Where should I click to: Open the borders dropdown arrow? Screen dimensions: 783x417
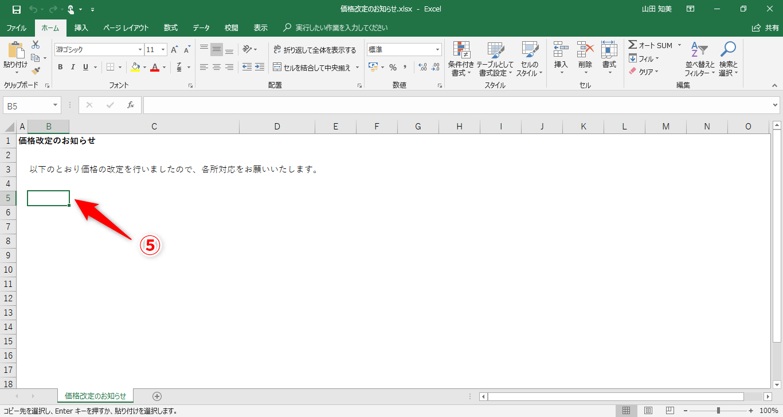coord(120,68)
